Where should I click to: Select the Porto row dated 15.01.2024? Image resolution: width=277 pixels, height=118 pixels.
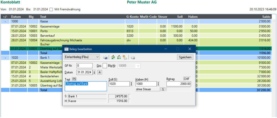(140, 31)
